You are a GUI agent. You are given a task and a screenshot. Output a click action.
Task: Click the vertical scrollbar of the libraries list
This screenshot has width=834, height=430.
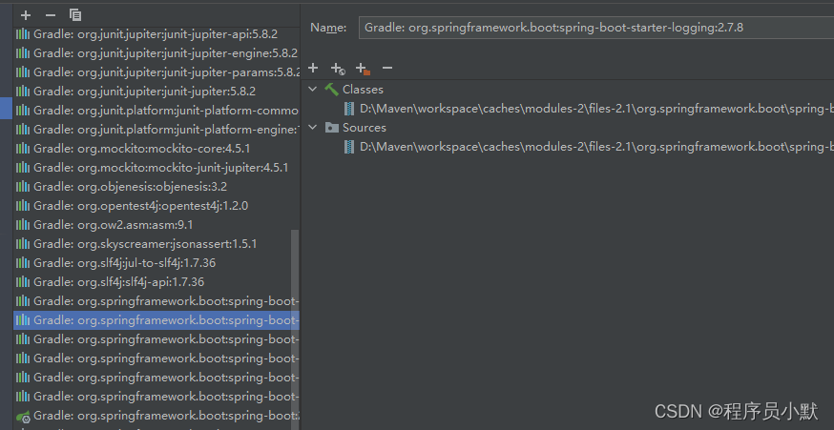pyautogui.click(x=295, y=330)
